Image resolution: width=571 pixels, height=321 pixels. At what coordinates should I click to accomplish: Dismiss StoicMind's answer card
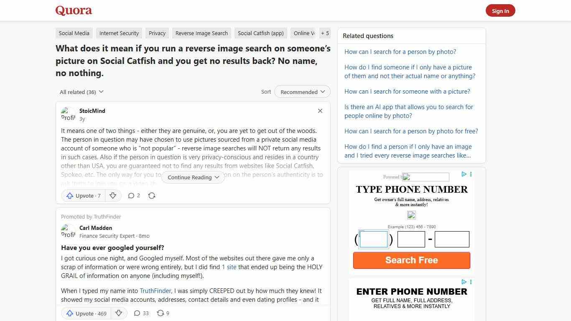320,111
